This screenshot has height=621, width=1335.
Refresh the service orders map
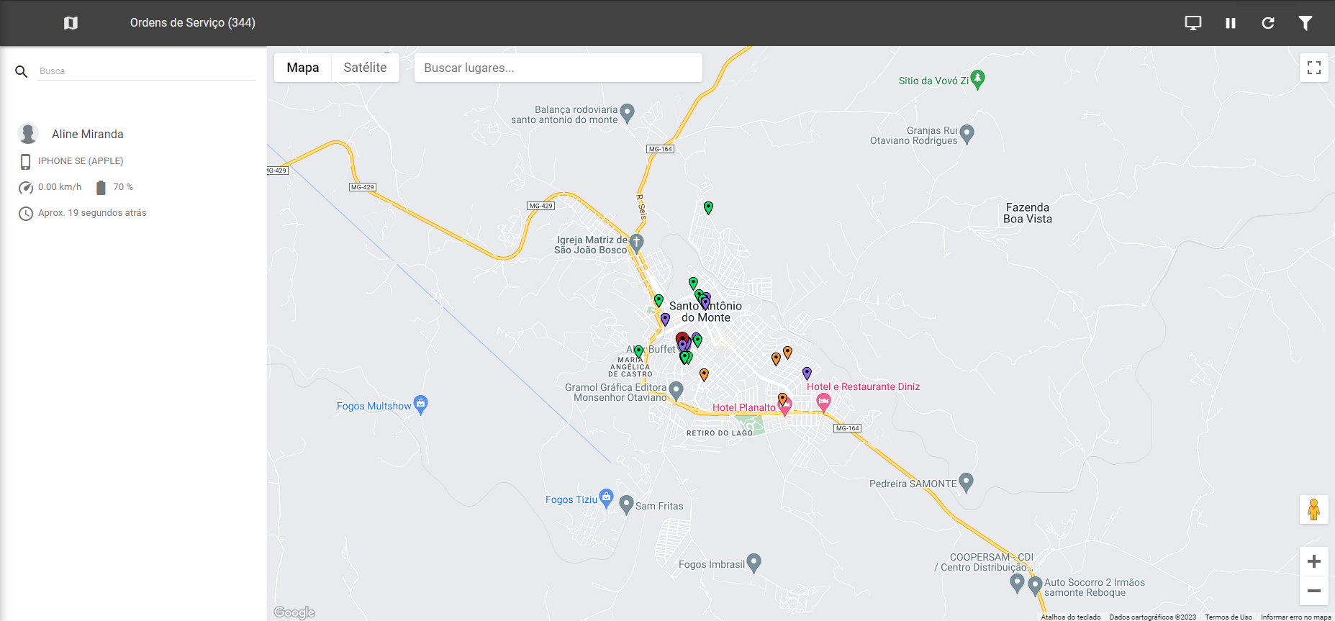1268,23
